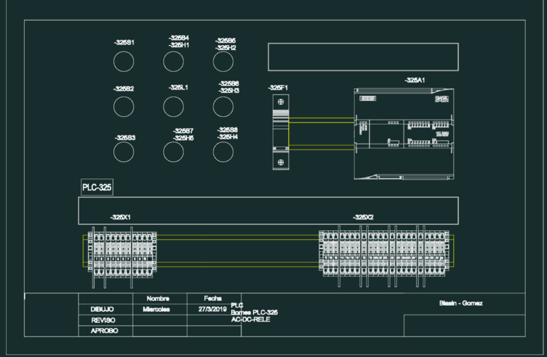This screenshot has height=357, width=547.
Task: Select the circle symbol under -325S3
Action: [124, 152]
